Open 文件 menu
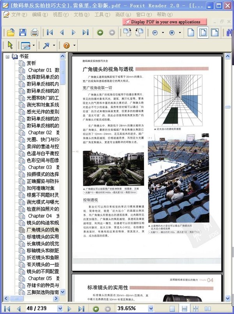 point(19,14)
